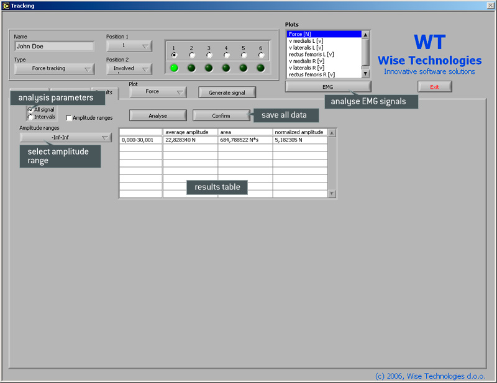Click the 22,828340 N cell
The width and height of the screenshot is (497, 383).
click(x=190, y=140)
